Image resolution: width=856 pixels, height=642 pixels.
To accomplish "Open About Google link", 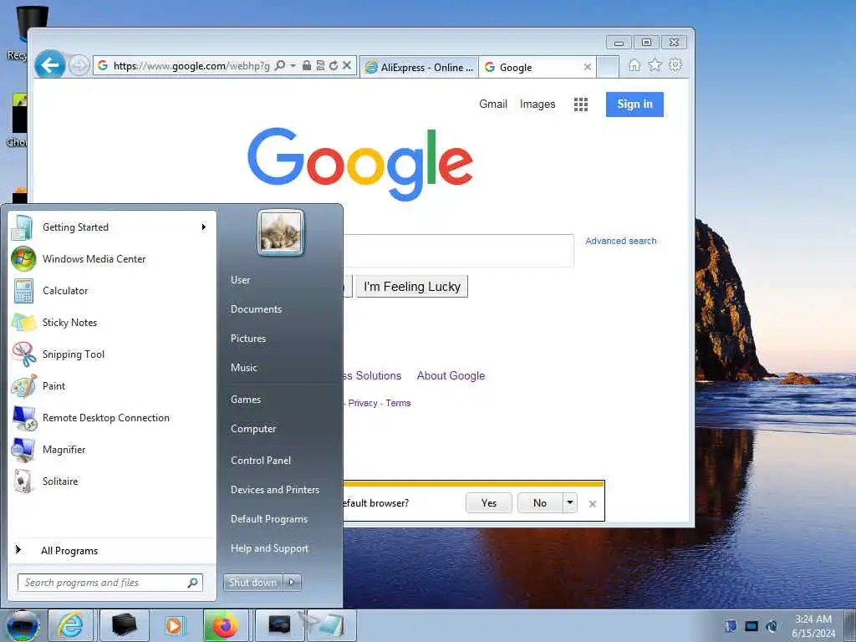I will pos(451,375).
